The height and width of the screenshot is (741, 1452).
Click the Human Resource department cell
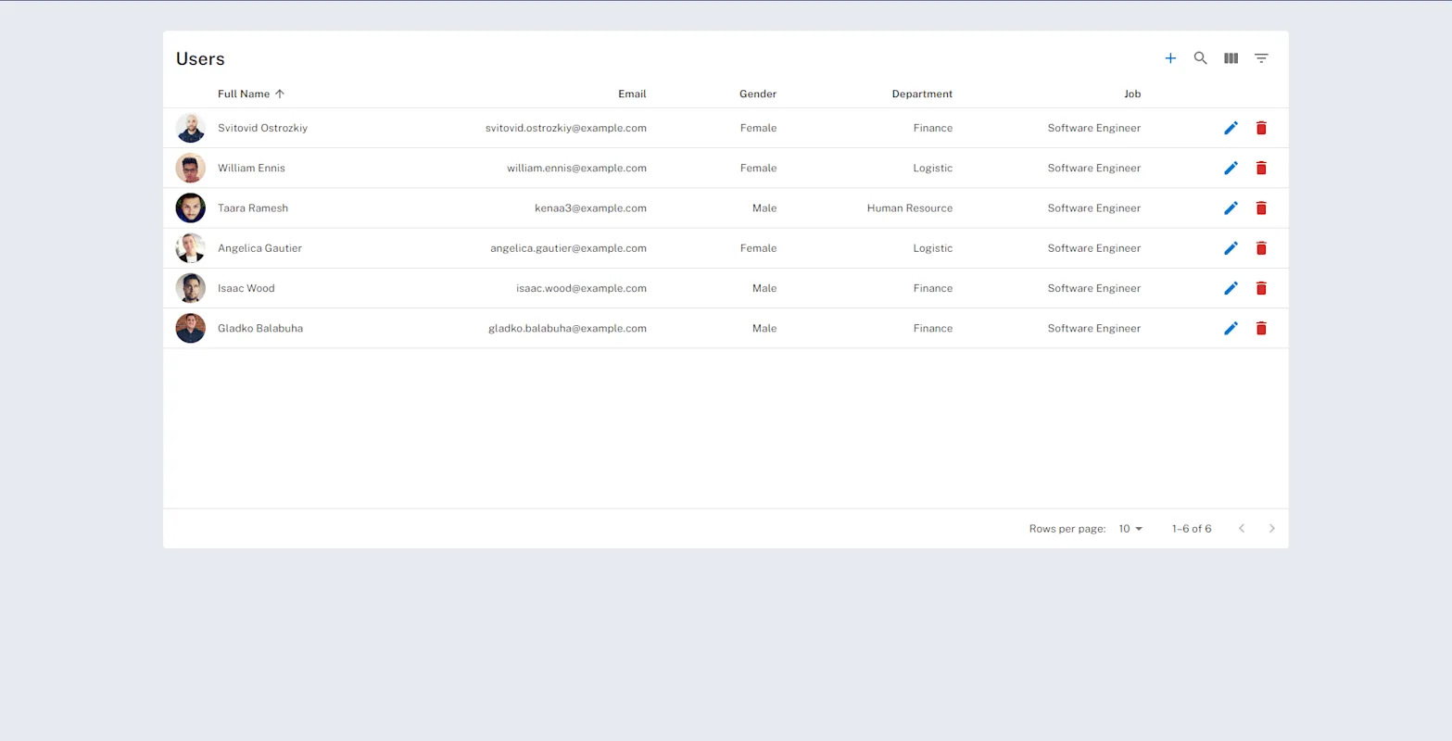click(910, 208)
